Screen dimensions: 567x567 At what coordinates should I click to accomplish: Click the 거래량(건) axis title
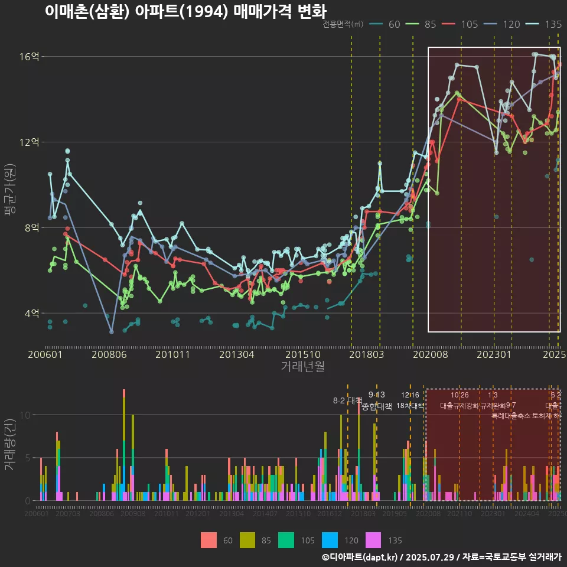10,445
